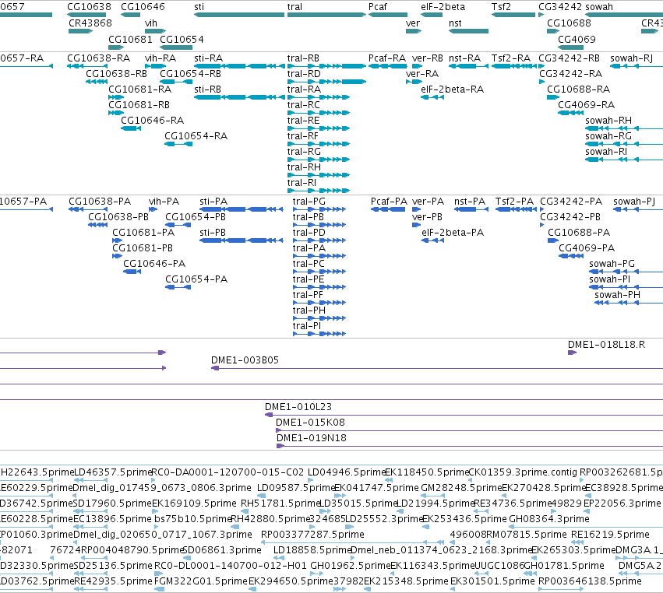Click the Tsf2 gene label
The image size is (663, 593).
tap(501, 7)
